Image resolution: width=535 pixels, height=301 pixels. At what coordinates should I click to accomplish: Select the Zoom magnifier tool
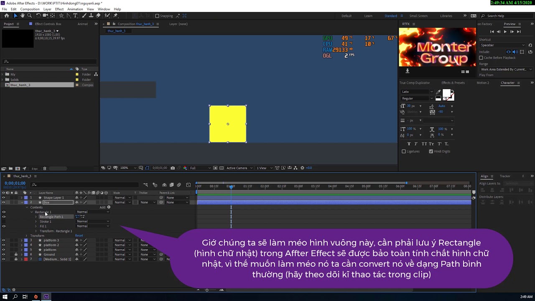click(x=30, y=16)
